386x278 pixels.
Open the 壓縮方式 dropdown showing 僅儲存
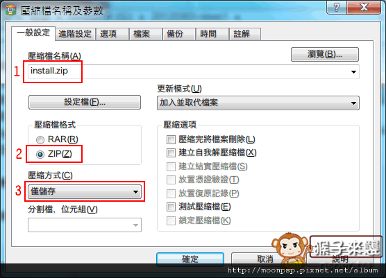pyautogui.click(x=85, y=192)
